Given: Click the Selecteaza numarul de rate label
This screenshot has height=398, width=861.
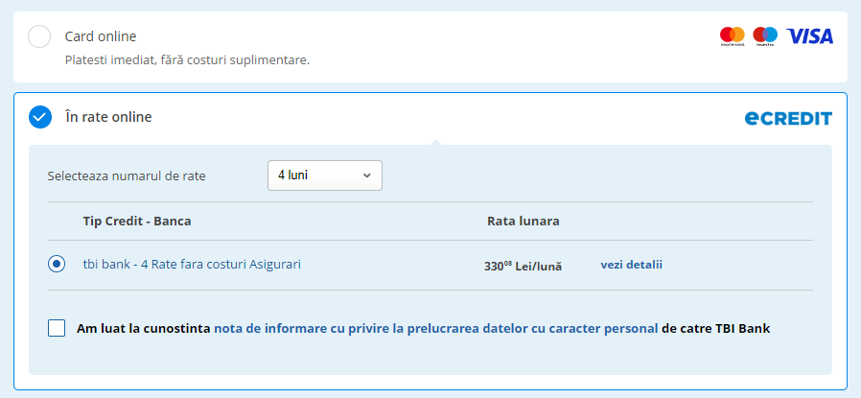Looking at the screenshot, I should click(x=127, y=176).
